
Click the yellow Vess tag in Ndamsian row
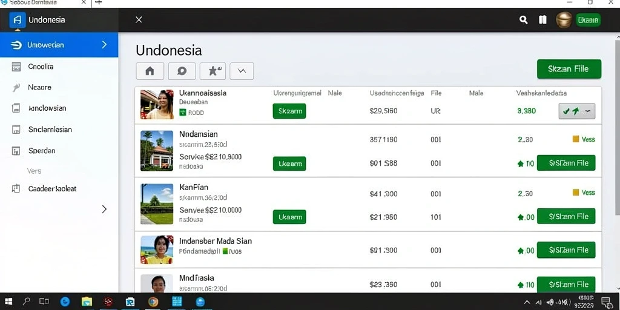584,139
